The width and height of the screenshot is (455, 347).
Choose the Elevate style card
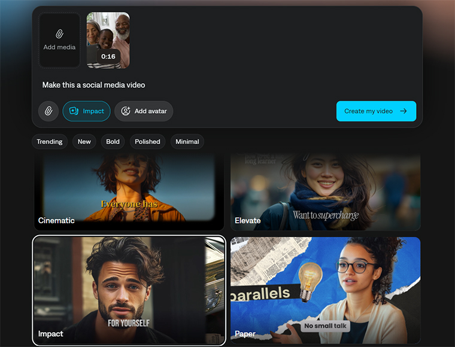click(325, 191)
